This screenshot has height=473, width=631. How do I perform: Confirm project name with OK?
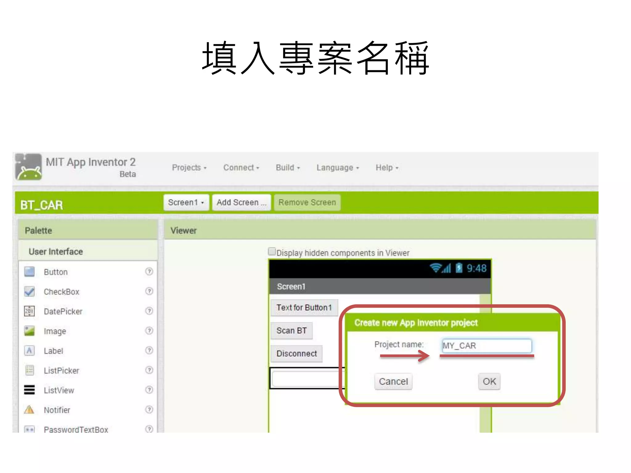[x=489, y=381]
